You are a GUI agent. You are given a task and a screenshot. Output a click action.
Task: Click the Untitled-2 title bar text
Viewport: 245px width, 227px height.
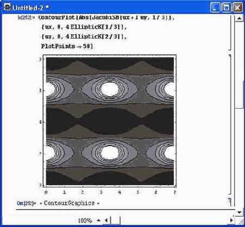click(x=31, y=8)
